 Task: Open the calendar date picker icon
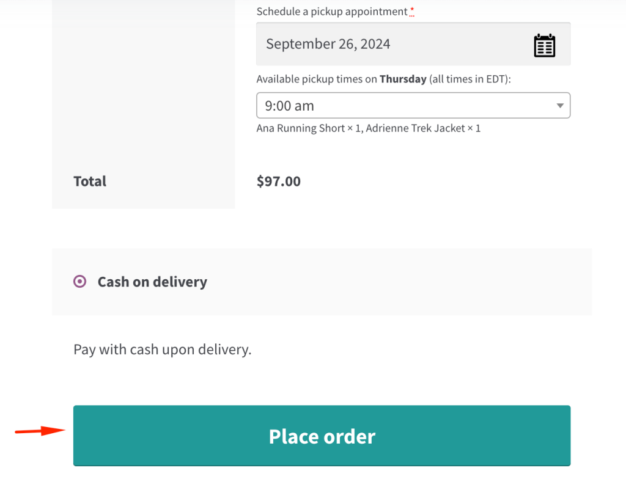click(545, 45)
